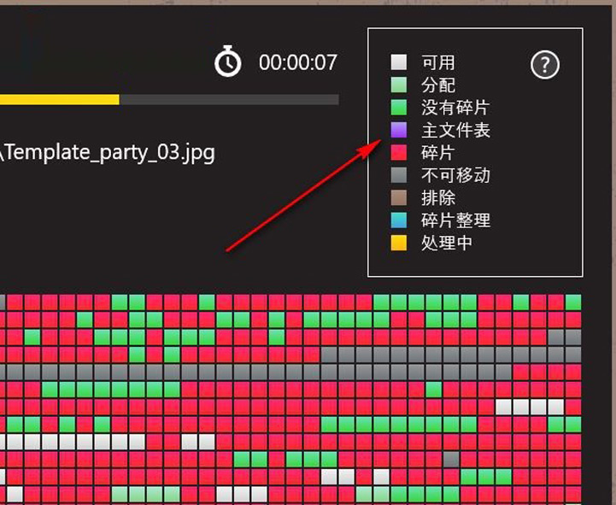Screen dimensions: 616x505
Task: Click the 分配 legend label
Action: [438, 85]
